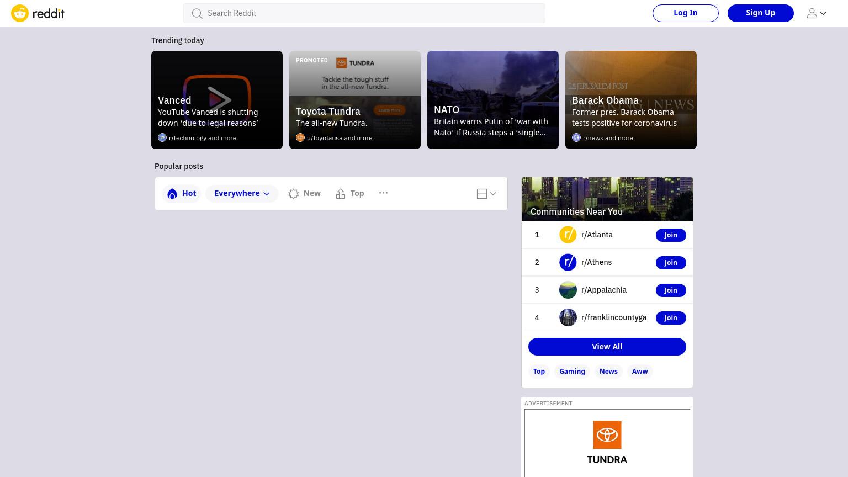Select the Top sort tab

(350, 193)
